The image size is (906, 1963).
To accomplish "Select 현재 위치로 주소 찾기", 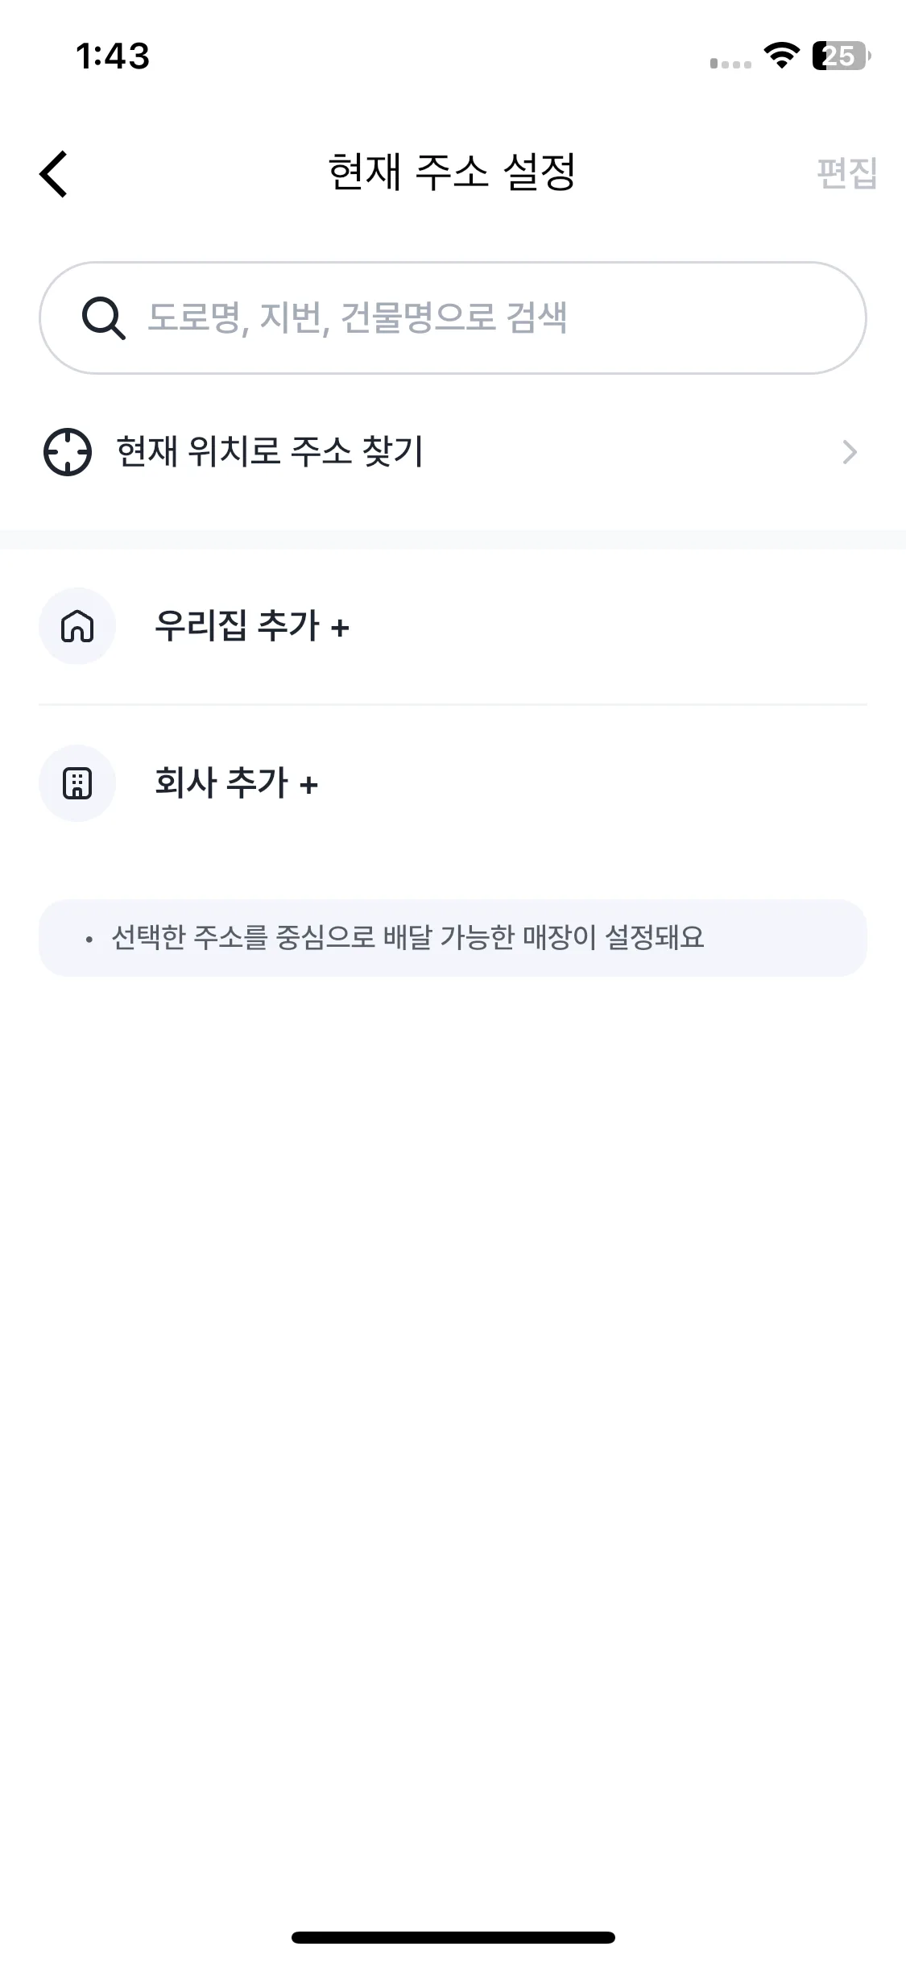I will coord(270,451).
